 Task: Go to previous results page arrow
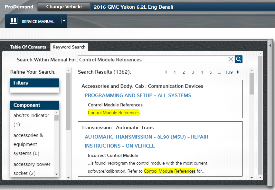166,72
